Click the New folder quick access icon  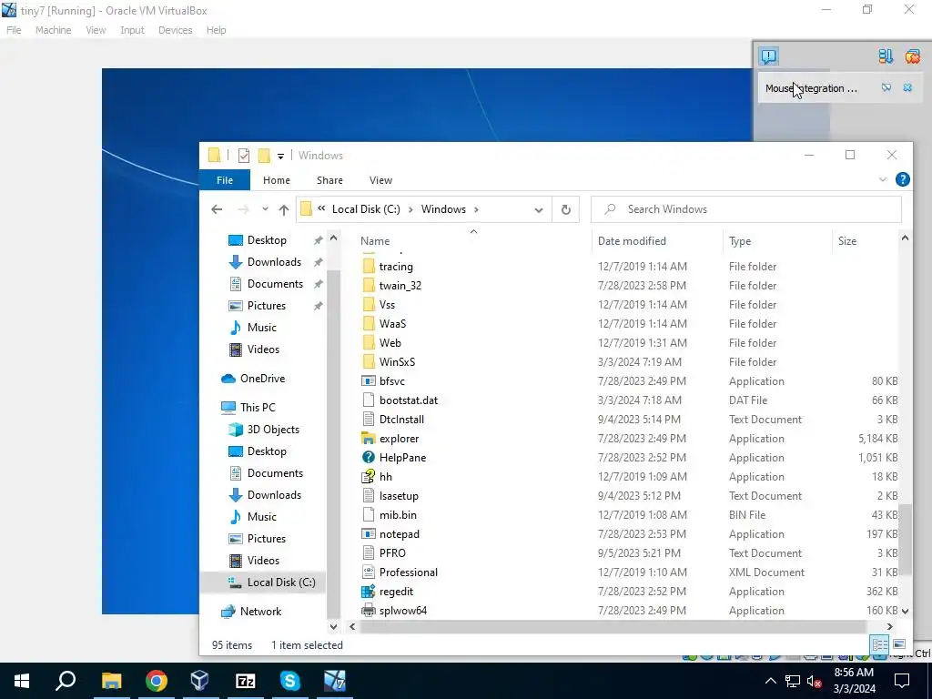264,156
